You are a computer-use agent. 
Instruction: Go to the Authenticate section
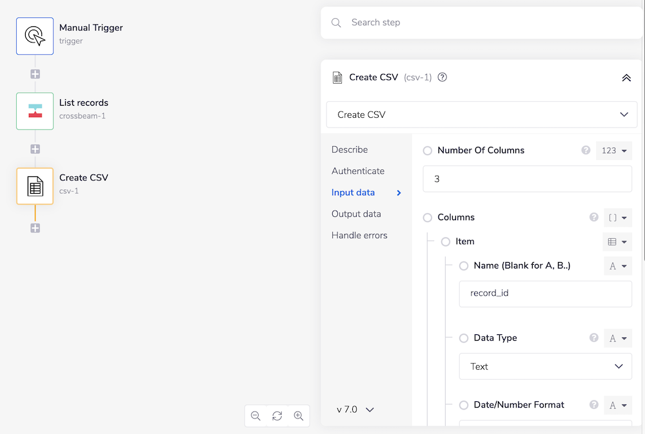click(358, 171)
